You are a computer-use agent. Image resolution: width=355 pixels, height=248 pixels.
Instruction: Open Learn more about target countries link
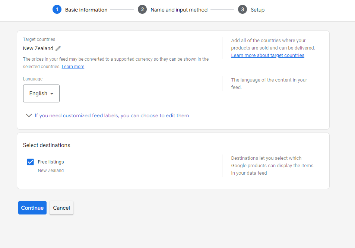pyautogui.click(x=267, y=55)
